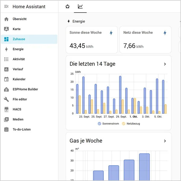Viewport: 181px width, 181px height.
Task: Open the Übersicht sidebar entry
Action: [x=29, y=19]
